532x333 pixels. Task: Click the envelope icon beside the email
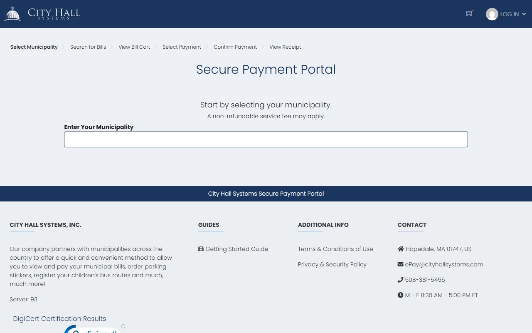pos(401,264)
